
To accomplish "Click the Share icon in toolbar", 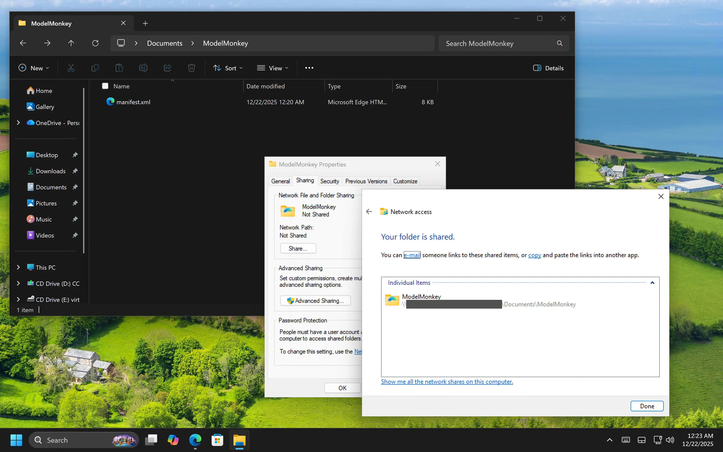I will click(x=167, y=68).
